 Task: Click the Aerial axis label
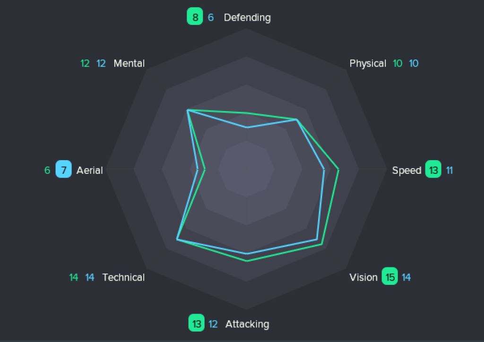pos(89,170)
